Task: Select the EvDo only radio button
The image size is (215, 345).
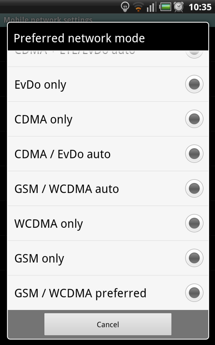Action: click(194, 84)
